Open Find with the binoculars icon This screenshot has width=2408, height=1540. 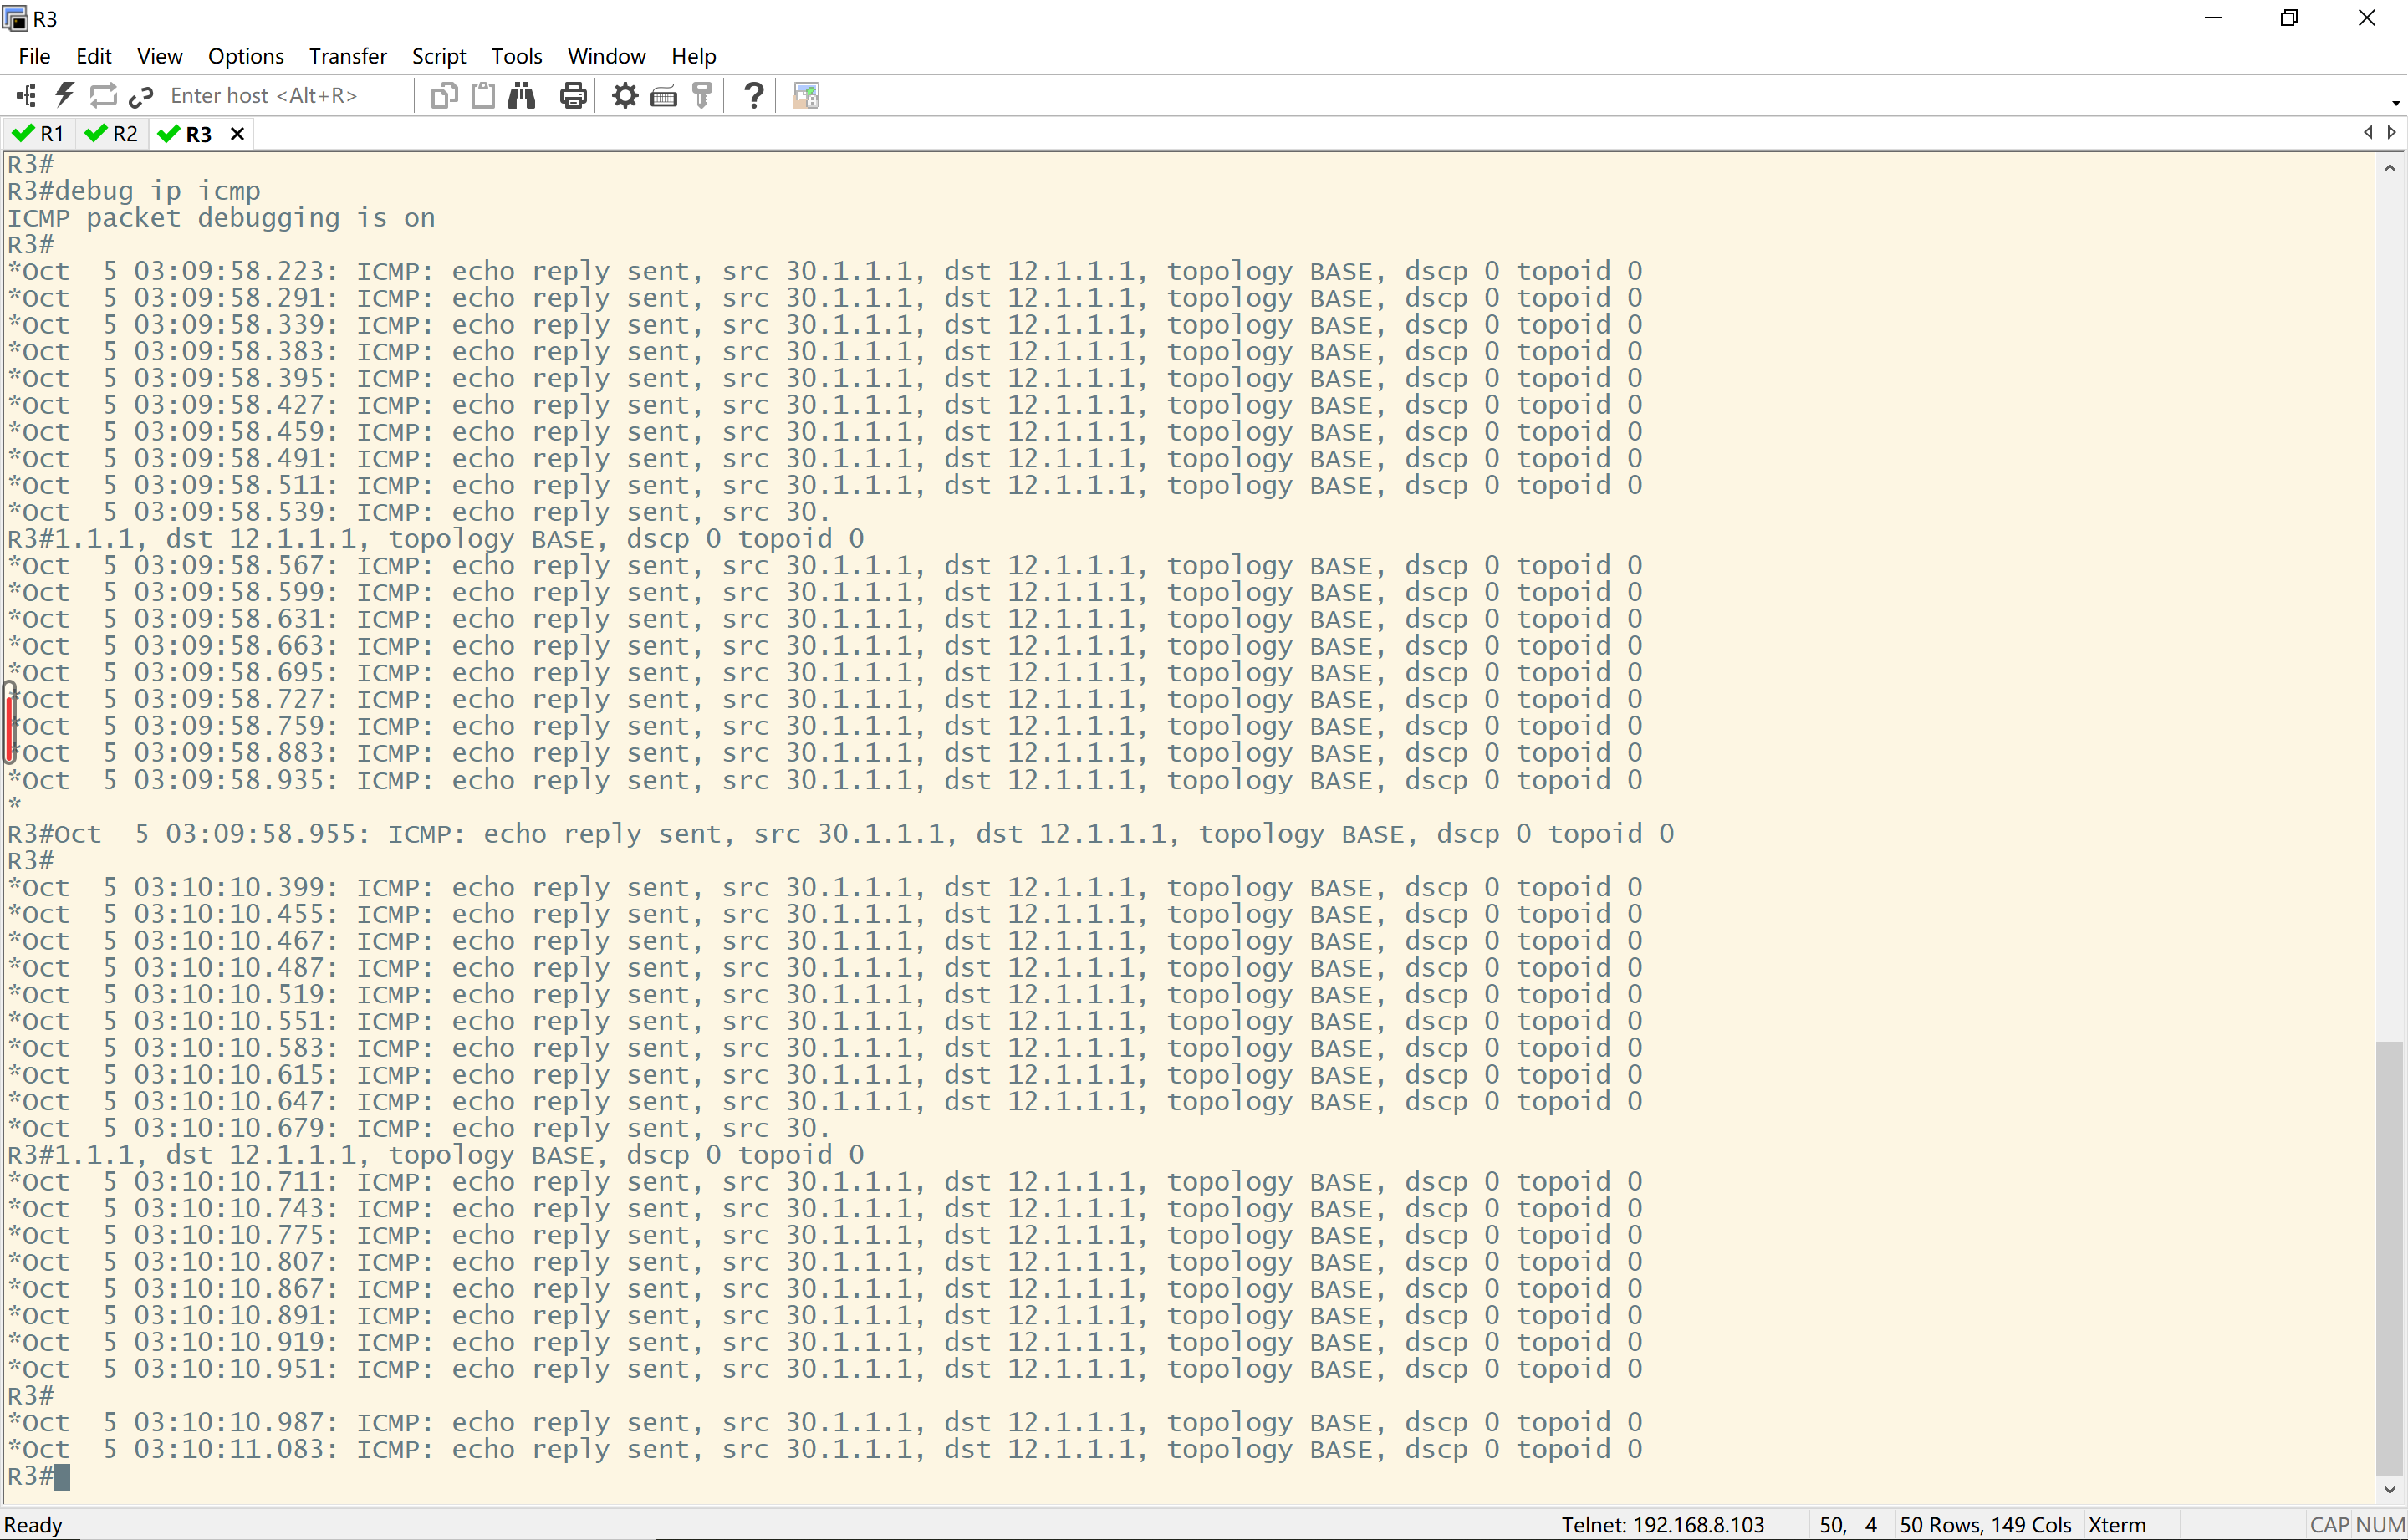(x=522, y=96)
